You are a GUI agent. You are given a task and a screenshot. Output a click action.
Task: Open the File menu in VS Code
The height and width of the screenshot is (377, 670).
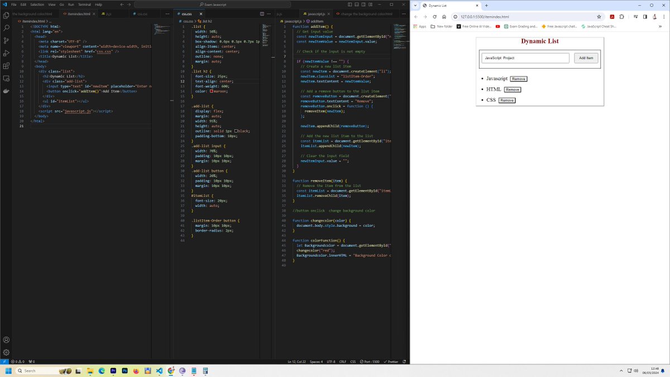pyautogui.click(x=13, y=4)
